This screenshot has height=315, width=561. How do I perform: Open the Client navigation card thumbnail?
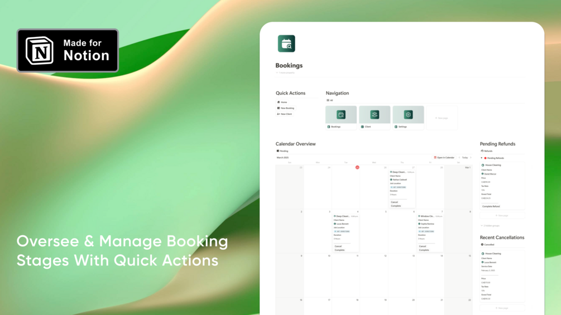375,115
